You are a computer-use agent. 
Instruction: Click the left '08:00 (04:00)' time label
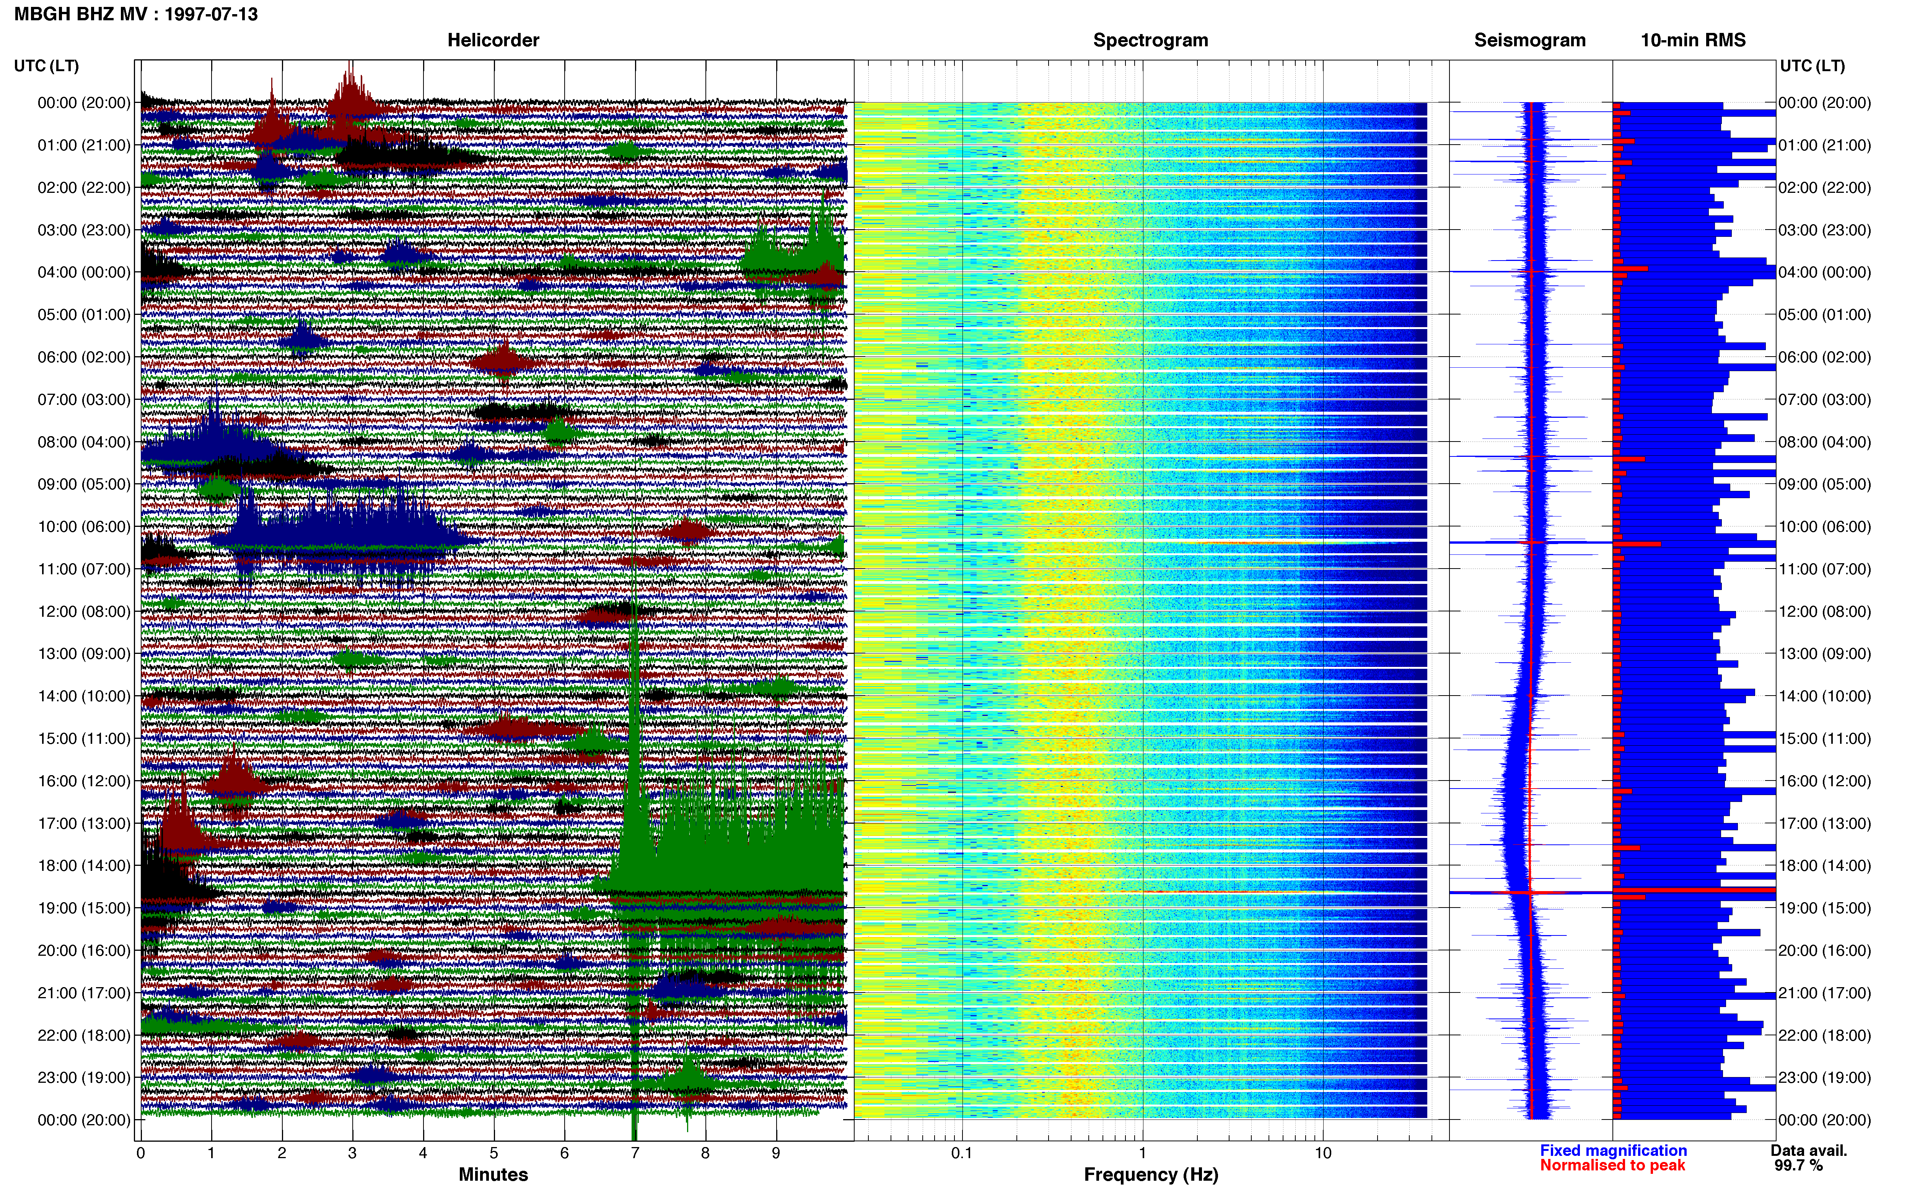point(84,442)
